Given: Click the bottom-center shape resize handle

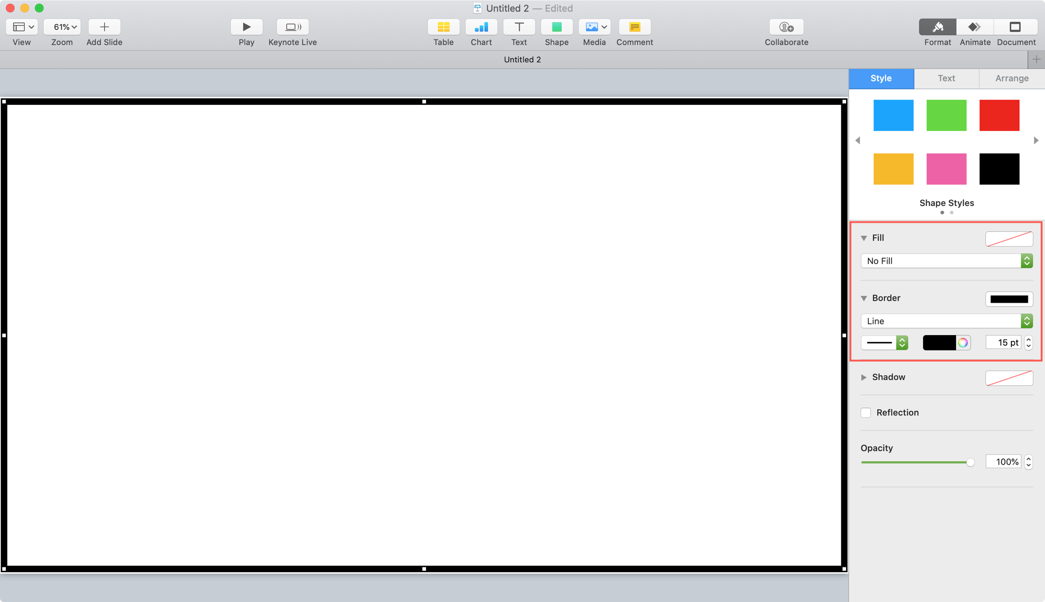Looking at the screenshot, I should 424,569.
